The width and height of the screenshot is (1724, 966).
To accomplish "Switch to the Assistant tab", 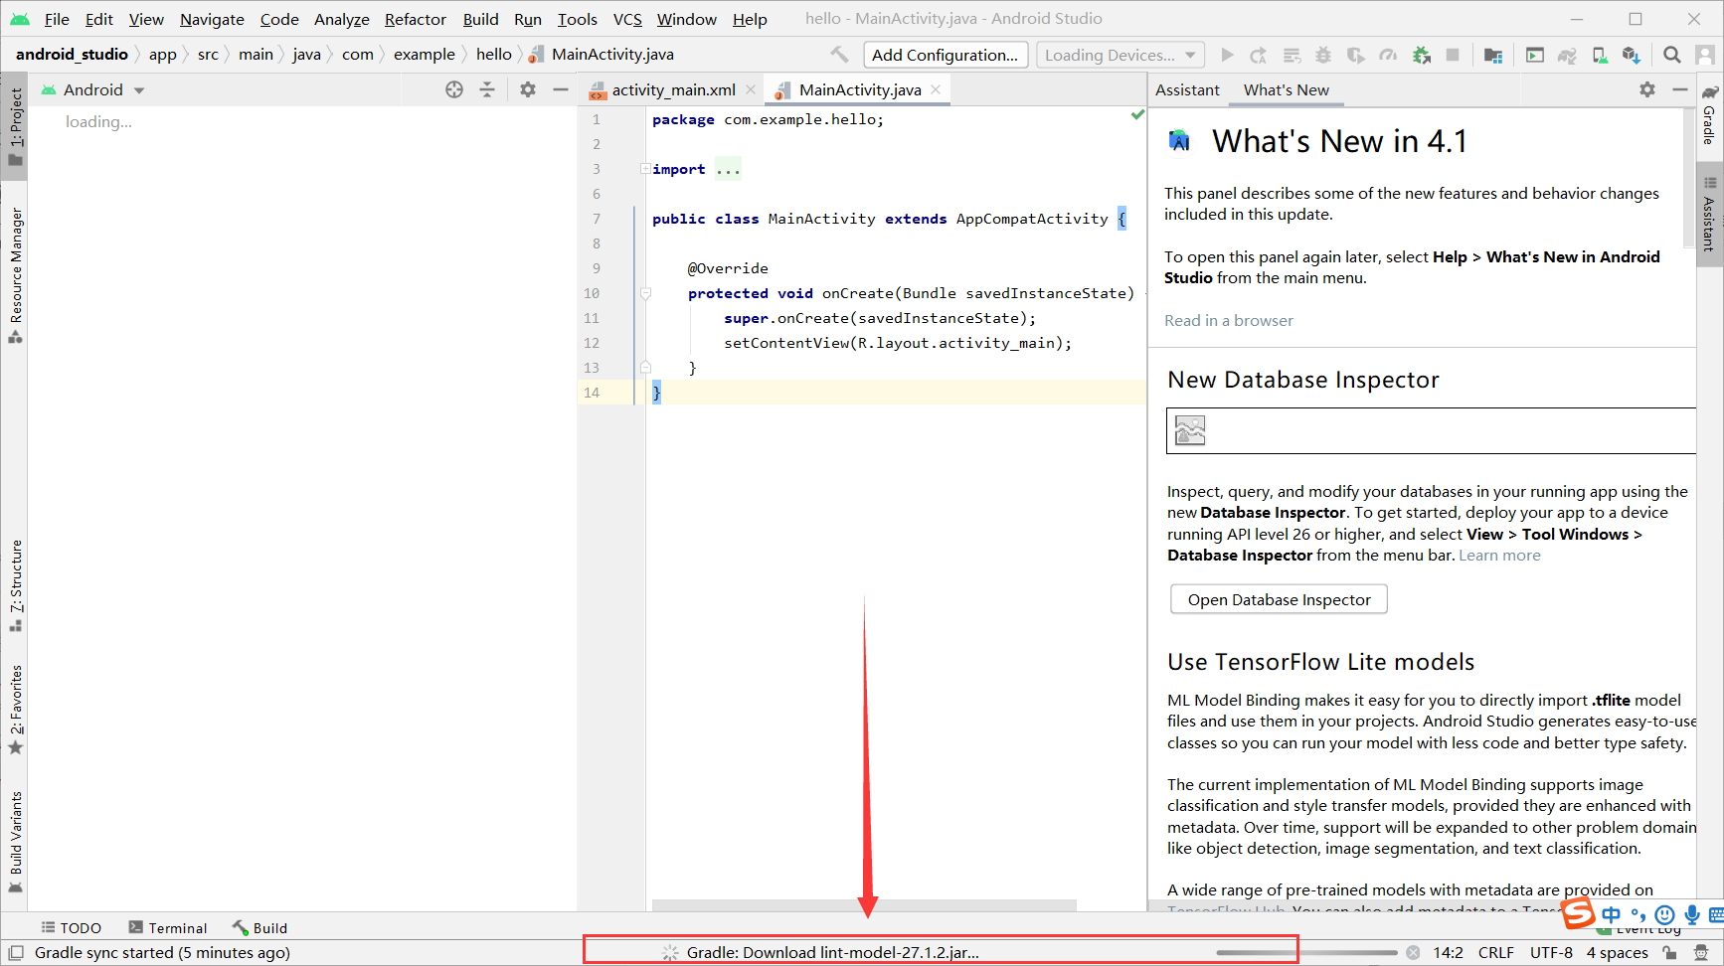I will 1187,89.
